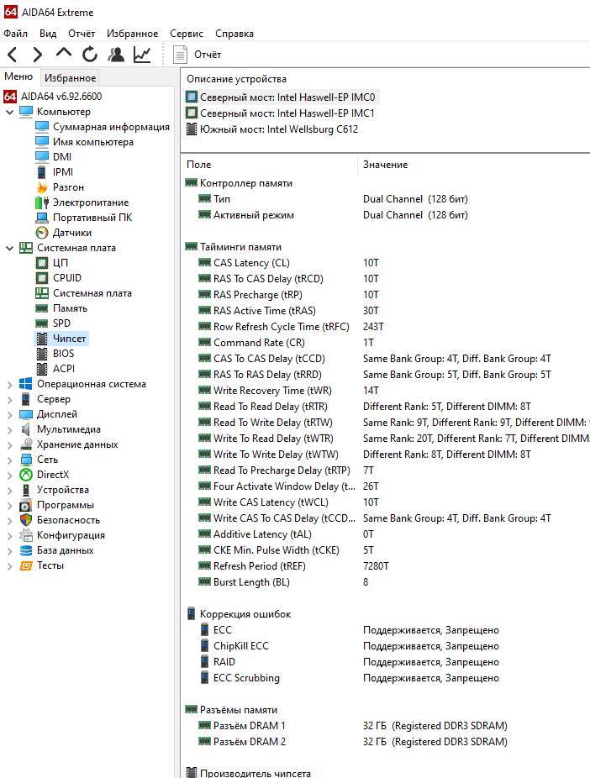Open Портативный ПК laptop icon

click(42, 218)
